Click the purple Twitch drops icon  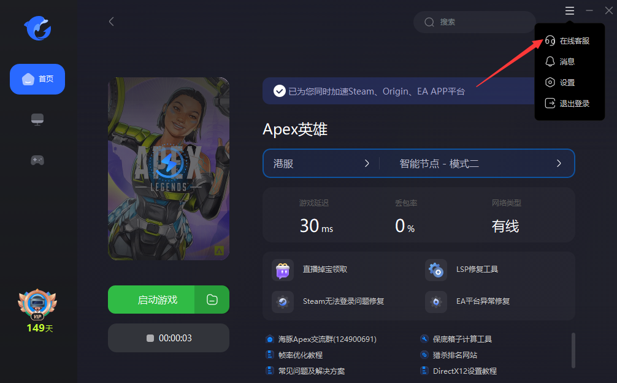point(283,270)
